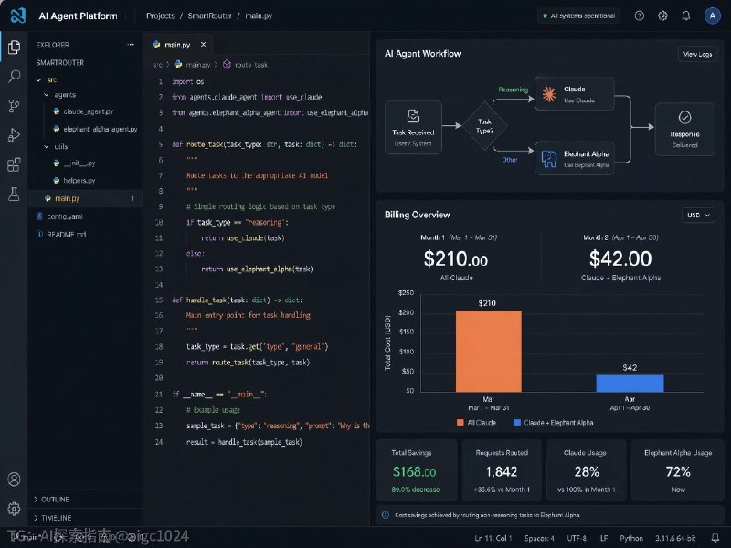Open the Search magnifier in activity bar

14,76
